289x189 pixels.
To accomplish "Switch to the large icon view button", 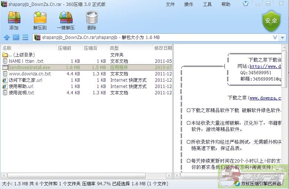I will pyautogui.click(x=16, y=38).
